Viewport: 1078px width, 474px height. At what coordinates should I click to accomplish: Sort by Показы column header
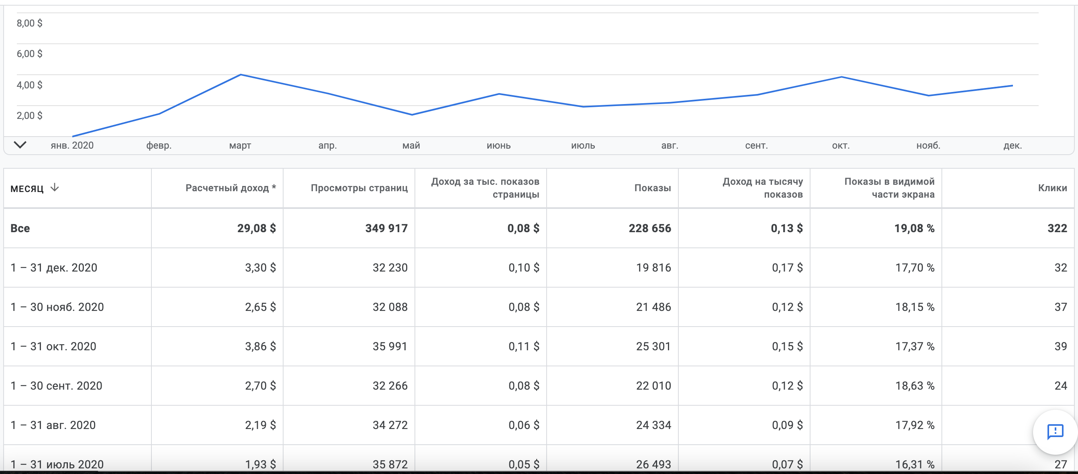tap(652, 188)
